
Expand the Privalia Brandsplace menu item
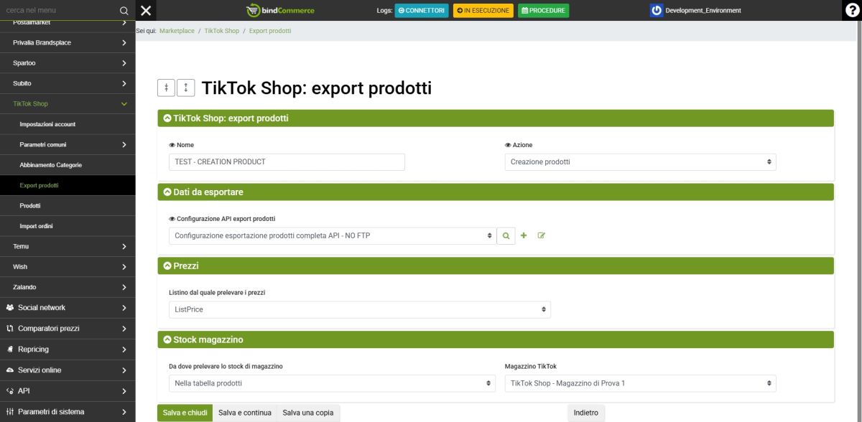[68, 43]
